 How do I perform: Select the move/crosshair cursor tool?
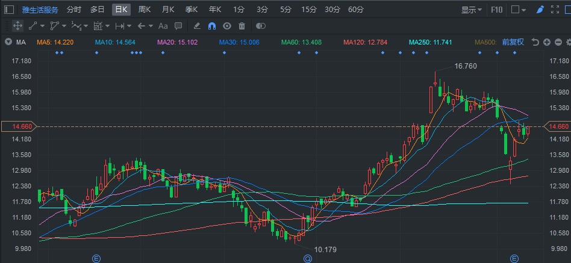[17, 26]
